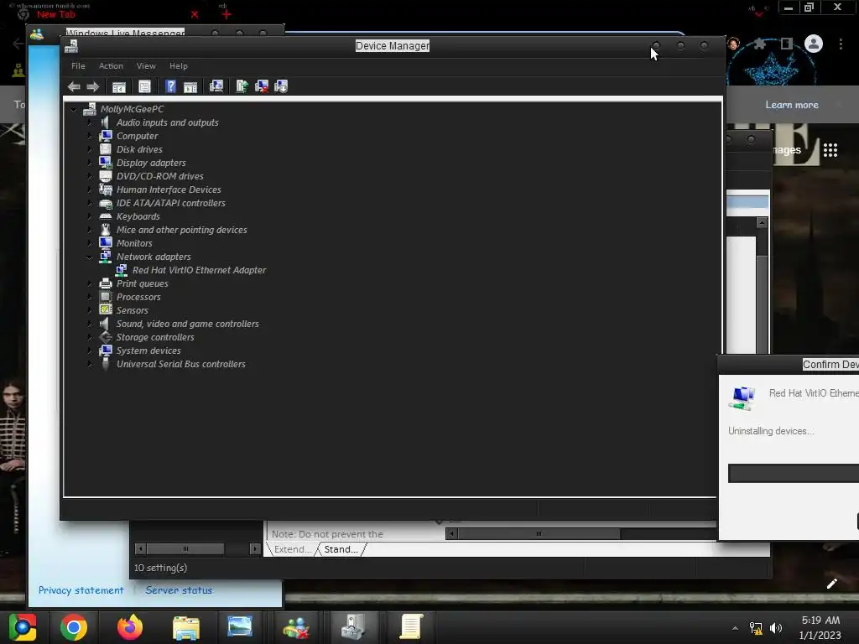Show hidden tray icons with the up chevron
This screenshot has height=644, width=859.
pyautogui.click(x=735, y=628)
